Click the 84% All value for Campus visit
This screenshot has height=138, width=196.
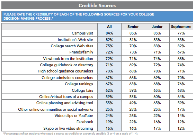(x=109, y=33)
